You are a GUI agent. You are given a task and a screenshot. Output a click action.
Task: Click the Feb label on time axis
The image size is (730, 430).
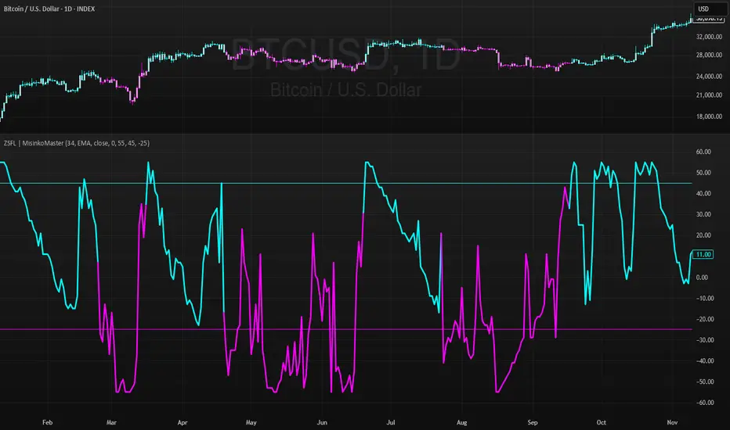[48, 422]
